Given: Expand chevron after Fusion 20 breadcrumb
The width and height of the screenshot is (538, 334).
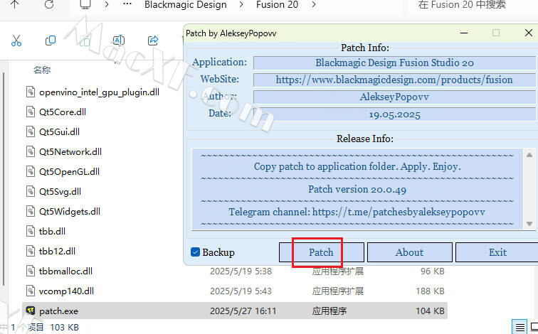Looking at the screenshot, I should [314, 5].
